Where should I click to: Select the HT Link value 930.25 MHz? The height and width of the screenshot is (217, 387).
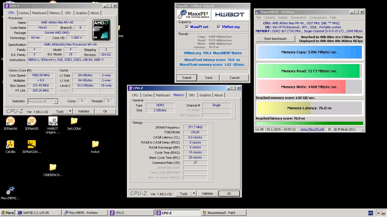pos(41,91)
